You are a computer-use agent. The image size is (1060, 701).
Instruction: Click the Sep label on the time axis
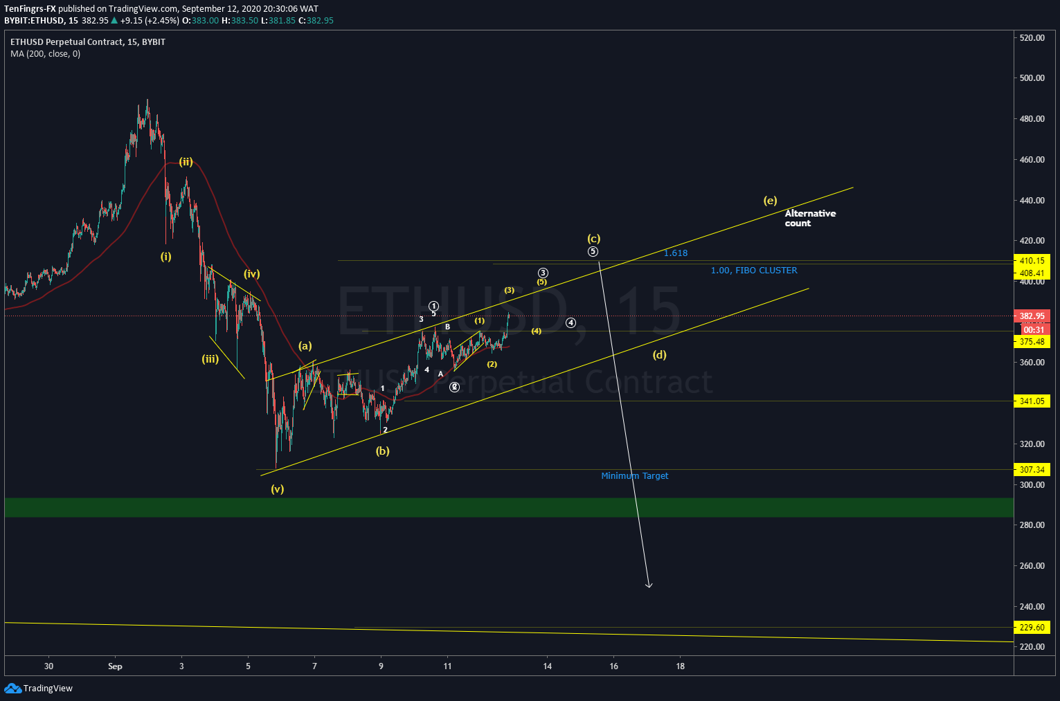[x=115, y=666]
